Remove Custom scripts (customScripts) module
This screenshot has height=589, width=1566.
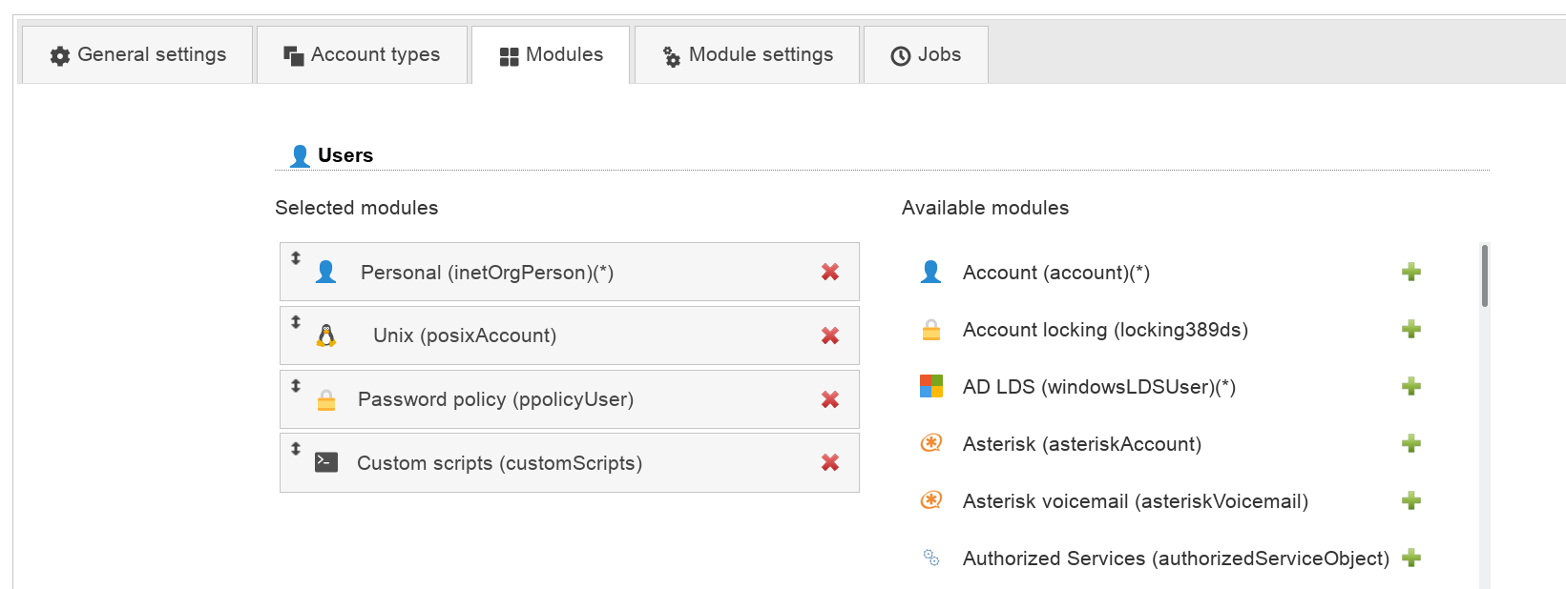pyautogui.click(x=829, y=463)
